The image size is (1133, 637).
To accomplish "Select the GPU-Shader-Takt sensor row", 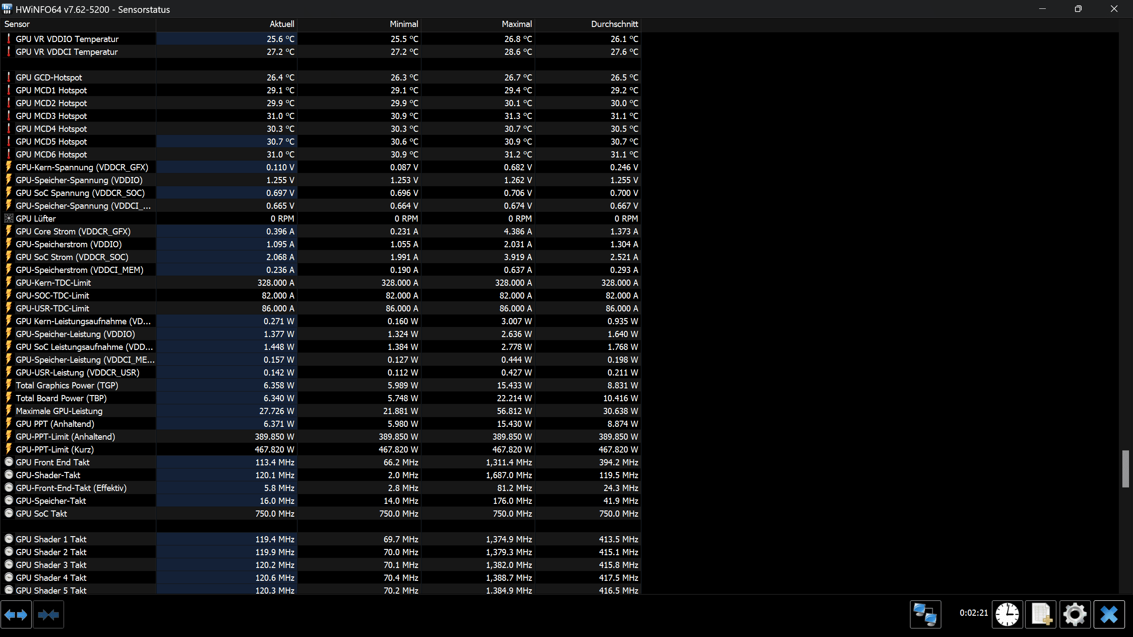I will coord(48,475).
